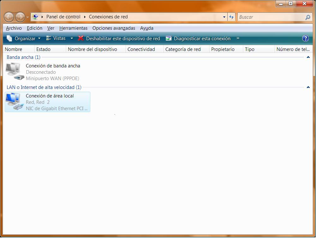The height and width of the screenshot is (238, 316).
Task: Open the Ayuda menu
Action: (147, 28)
